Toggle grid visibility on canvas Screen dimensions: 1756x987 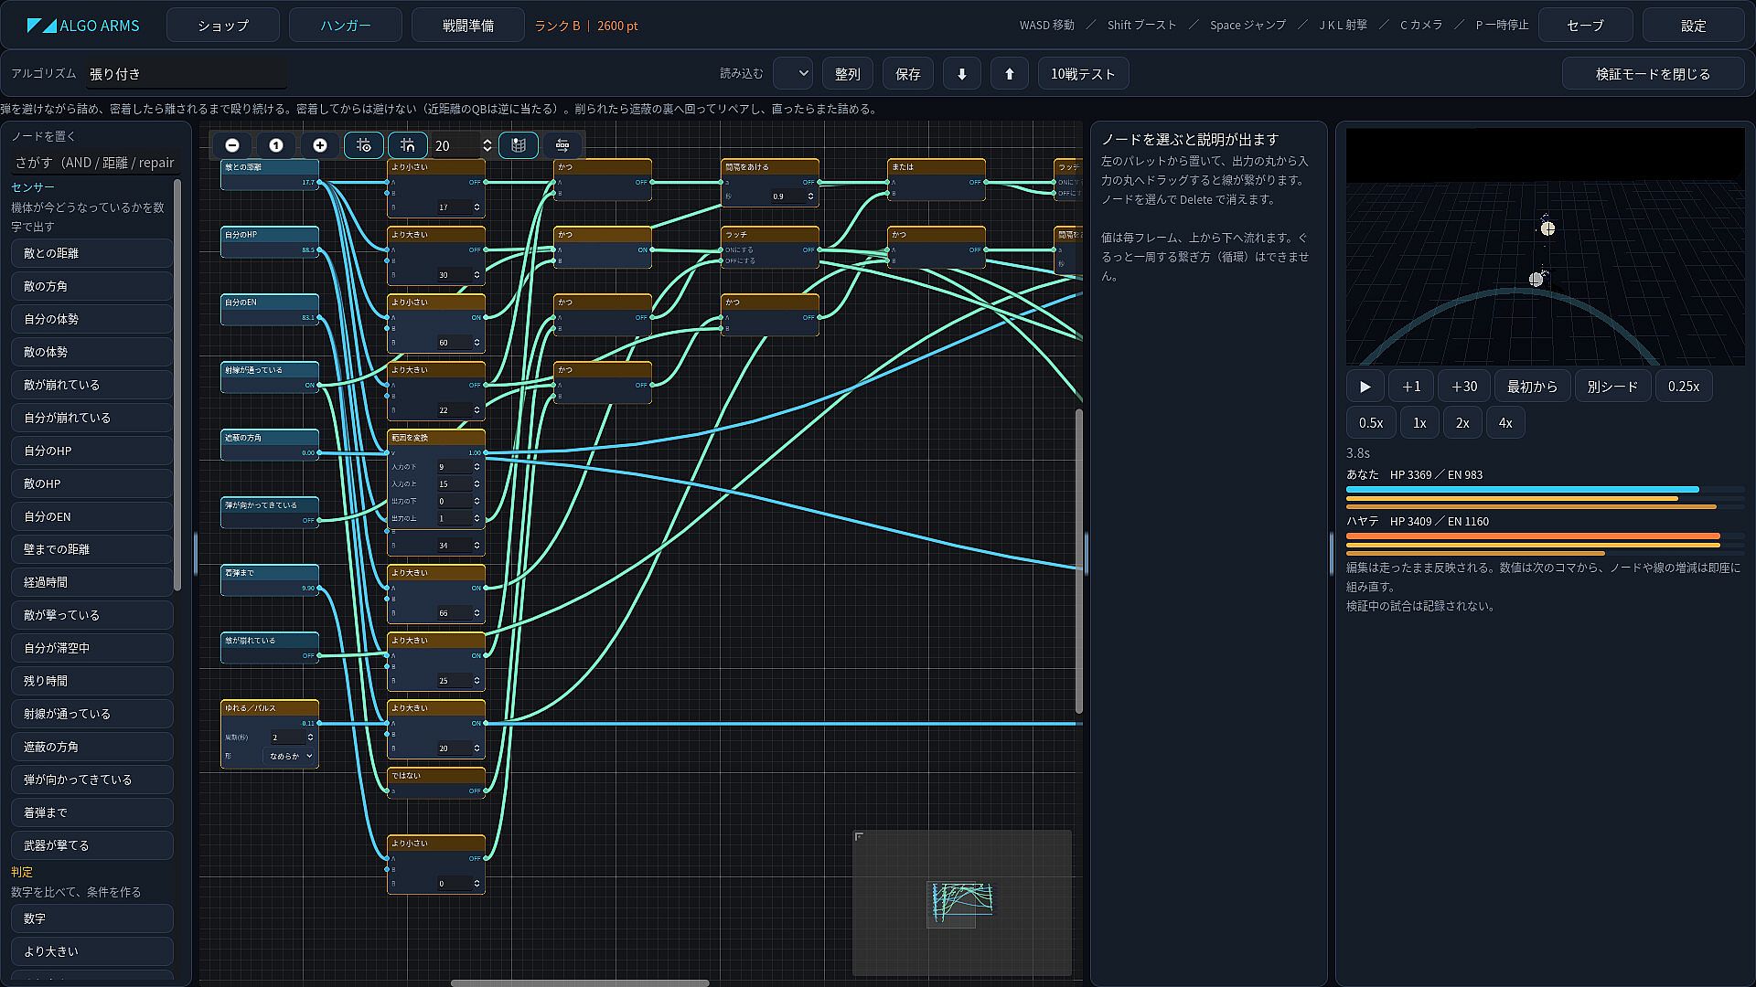click(364, 145)
